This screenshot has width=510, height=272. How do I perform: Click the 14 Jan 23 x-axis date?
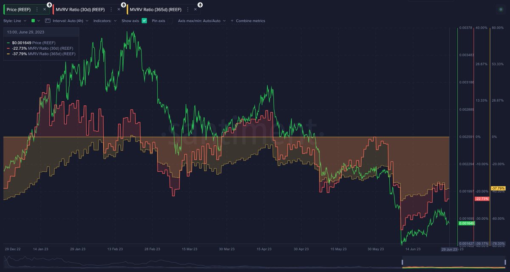tap(41, 249)
